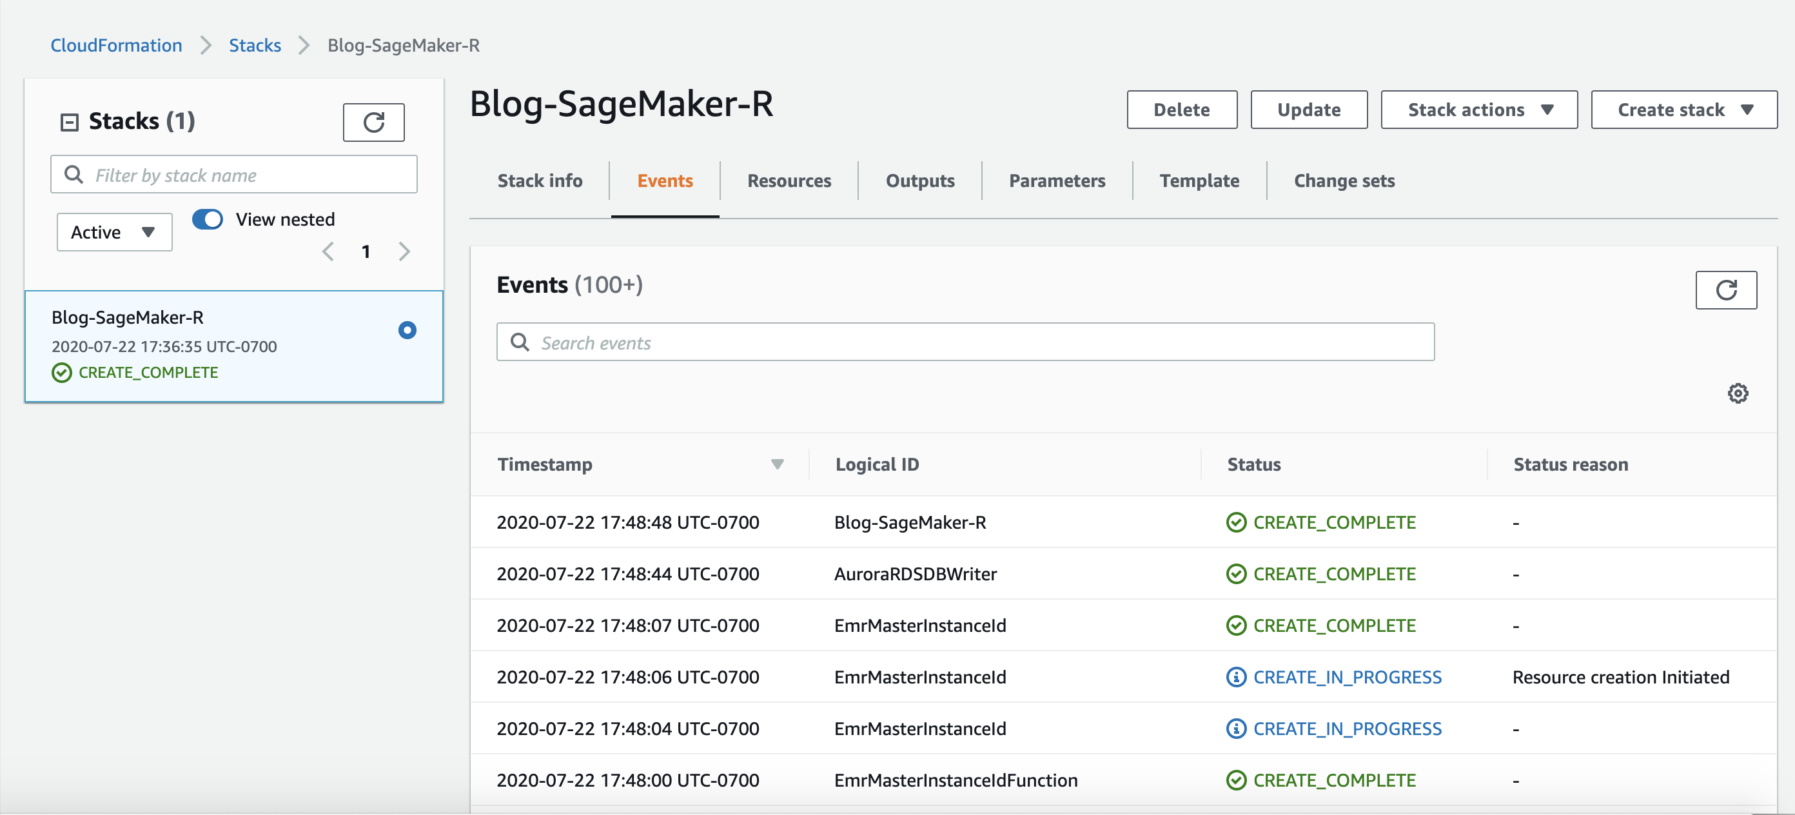Click CREATE_COMPLETE text in stack card
The width and height of the screenshot is (1795, 815).
point(148,373)
